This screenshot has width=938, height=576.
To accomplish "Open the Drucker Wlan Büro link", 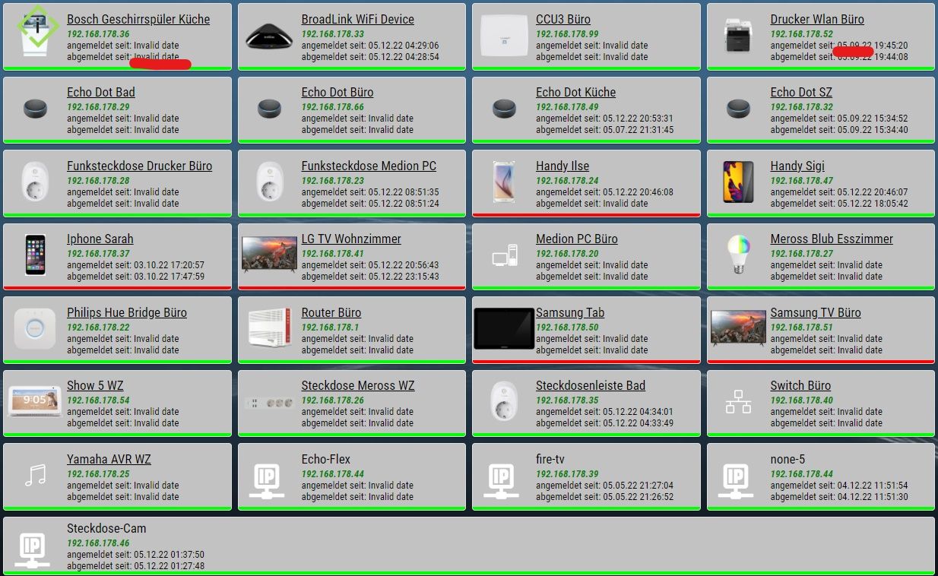I will click(816, 19).
